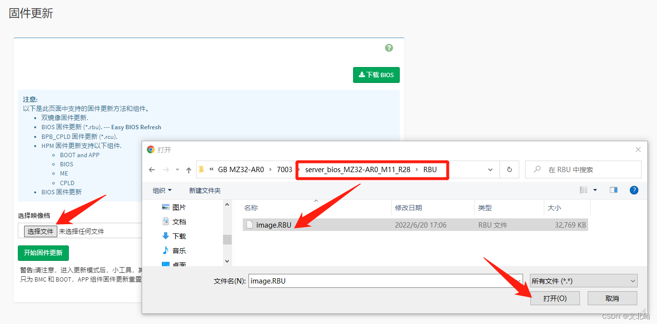Click the green help question mark icon
Viewport: 657px width, 324px height.
pyautogui.click(x=389, y=48)
